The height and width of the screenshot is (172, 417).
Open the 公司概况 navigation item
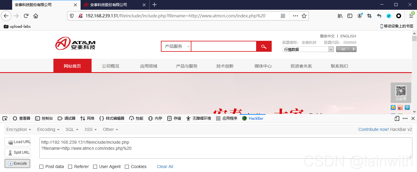click(x=111, y=66)
